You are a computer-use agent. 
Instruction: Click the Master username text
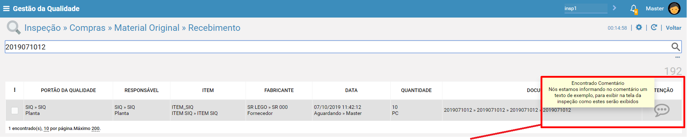click(x=655, y=9)
